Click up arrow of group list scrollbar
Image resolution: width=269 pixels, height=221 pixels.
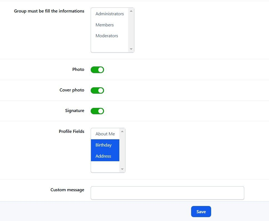click(x=131, y=11)
